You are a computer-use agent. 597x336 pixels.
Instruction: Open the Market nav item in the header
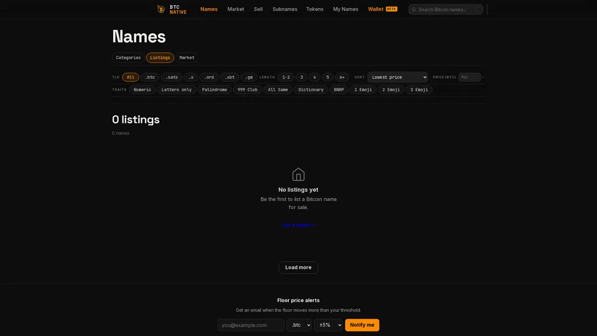pos(236,9)
